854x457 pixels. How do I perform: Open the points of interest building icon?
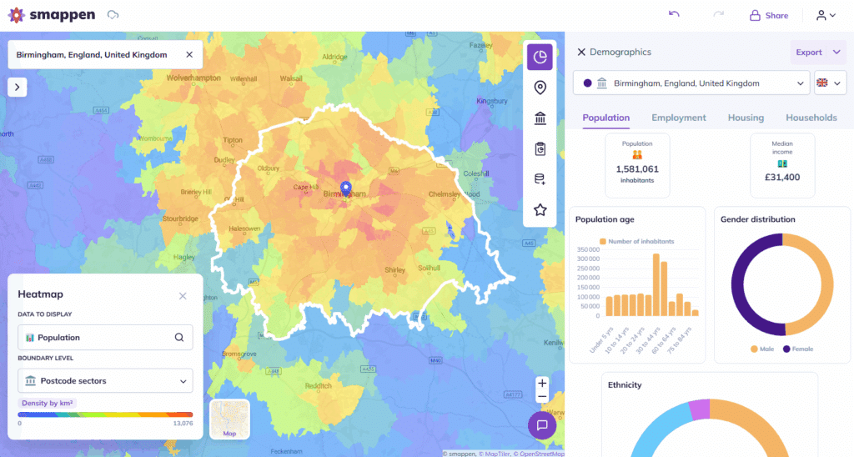[540, 118]
